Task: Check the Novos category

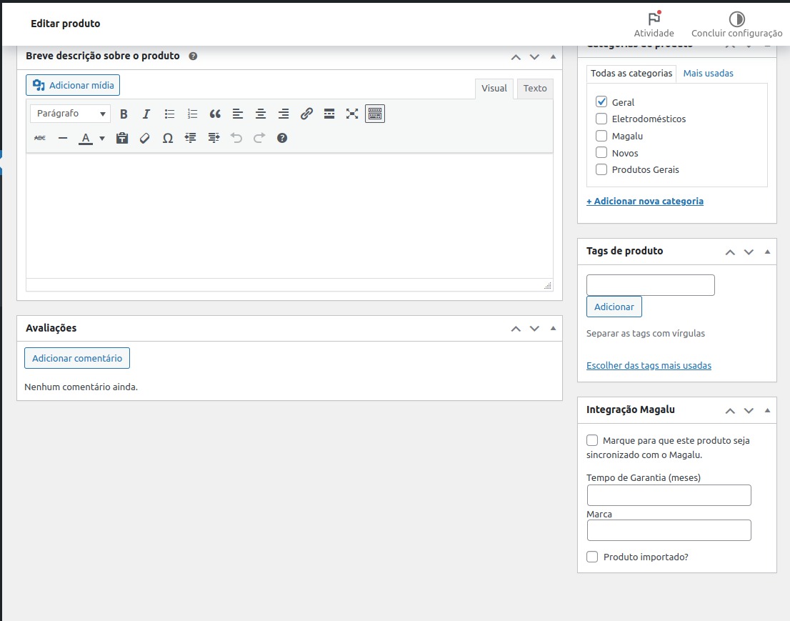Action: click(601, 153)
